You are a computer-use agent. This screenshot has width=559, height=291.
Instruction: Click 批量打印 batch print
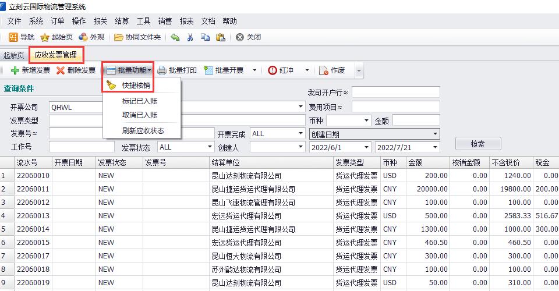tap(177, 70)
